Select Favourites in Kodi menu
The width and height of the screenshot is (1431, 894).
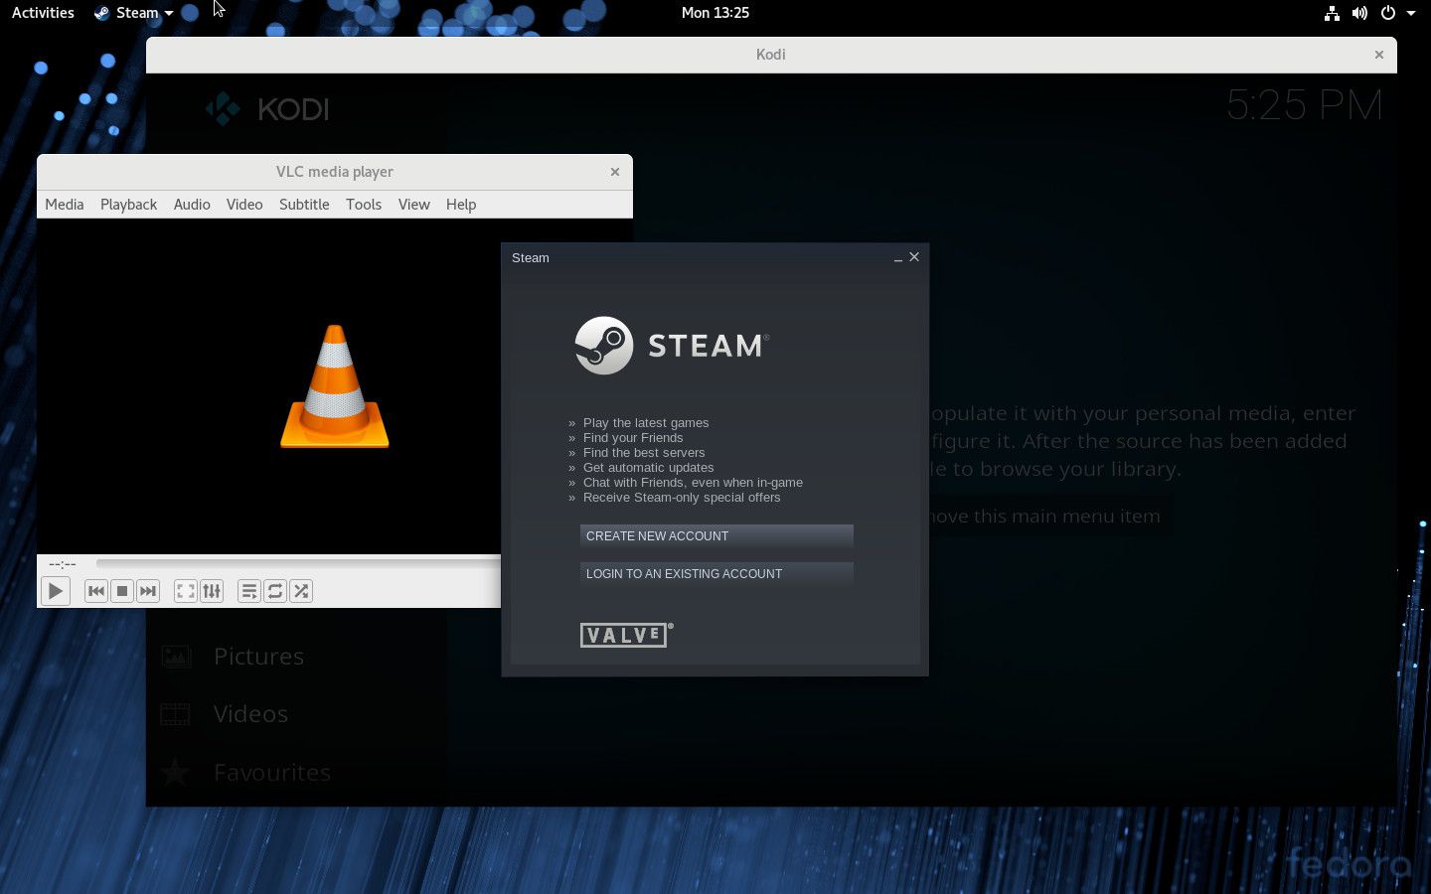[272, 772]
